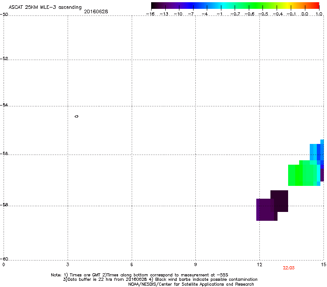
Task: Click the color bar label '-13'
Action: tap(164, 14)
